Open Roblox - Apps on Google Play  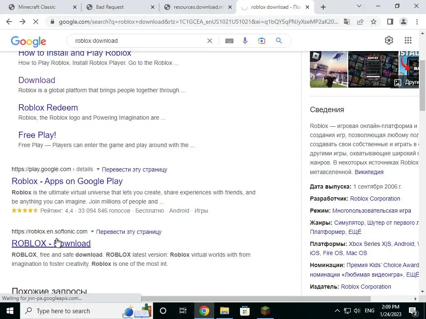(67, 181)
